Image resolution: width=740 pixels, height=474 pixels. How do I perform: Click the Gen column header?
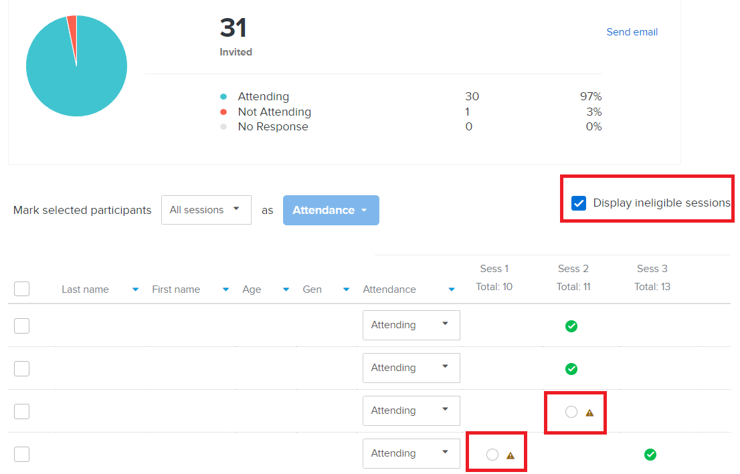point(312,289)
